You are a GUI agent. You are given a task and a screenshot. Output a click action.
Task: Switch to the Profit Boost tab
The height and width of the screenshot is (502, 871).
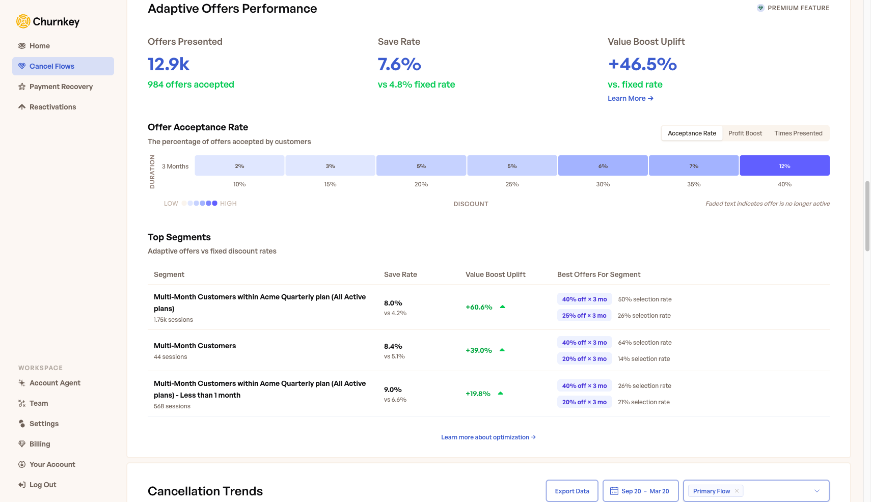pos(745,133)
